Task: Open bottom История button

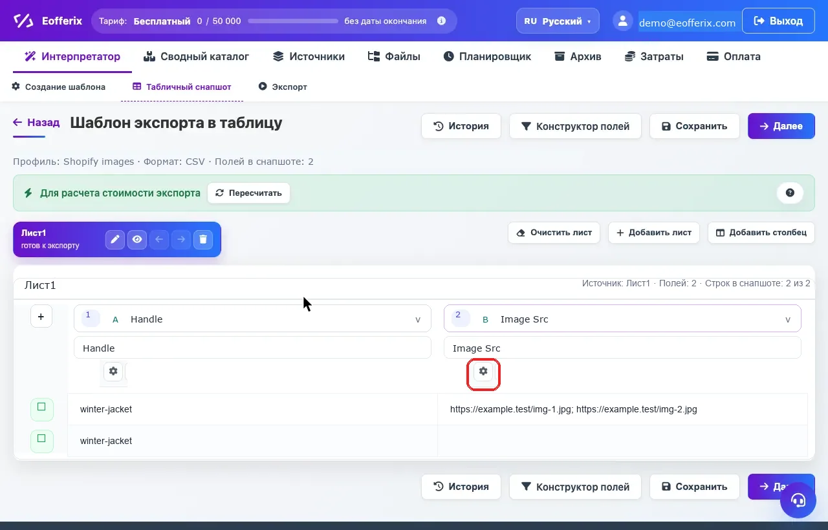Action: 461,487
